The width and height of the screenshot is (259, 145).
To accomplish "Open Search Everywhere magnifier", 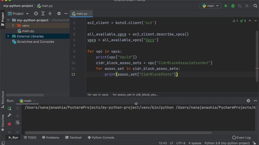I will pyautogui.click(x=255, y=6).
